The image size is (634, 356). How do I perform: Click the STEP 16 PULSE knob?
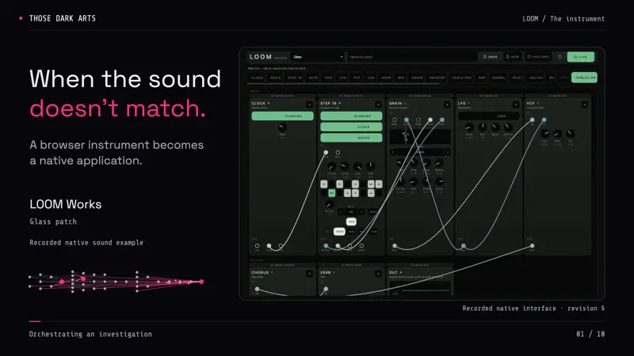pos(331,166)
